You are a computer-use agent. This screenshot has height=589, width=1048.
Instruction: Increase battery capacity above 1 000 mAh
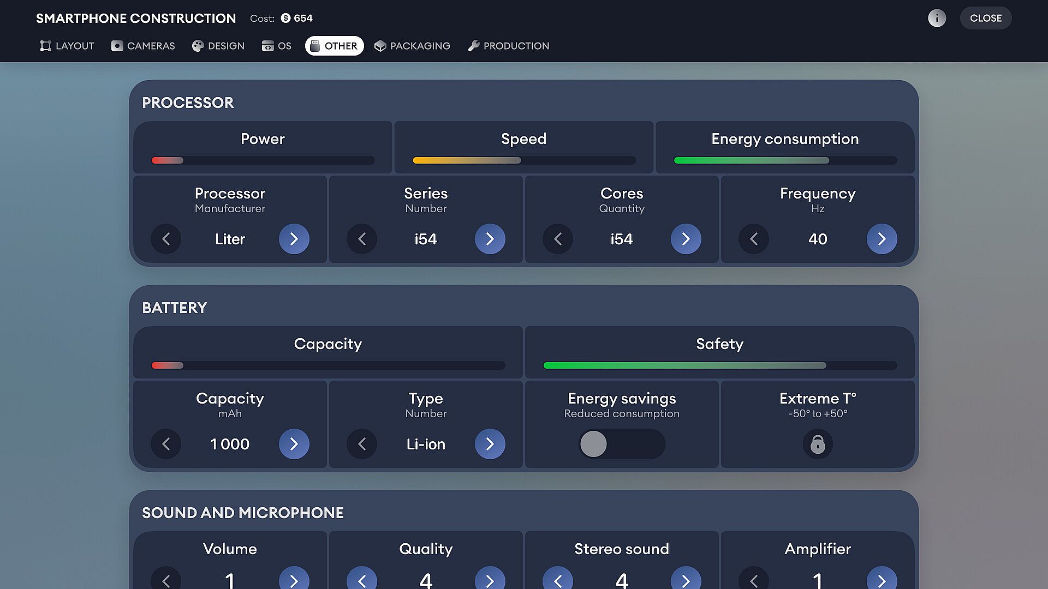tap(294, 444)
